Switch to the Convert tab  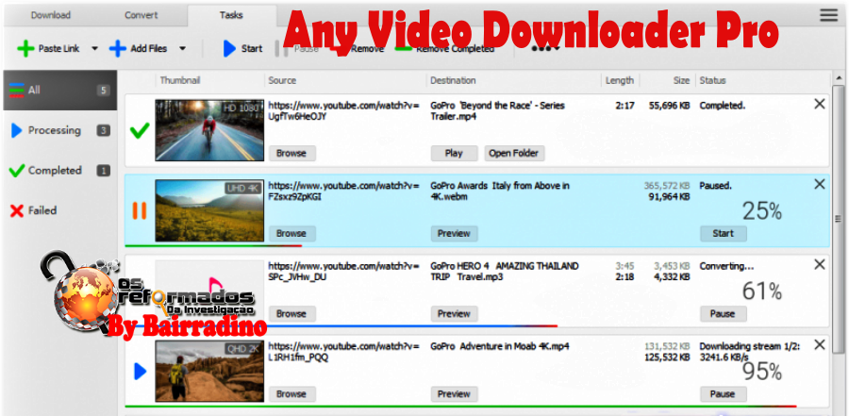point(141,15)
